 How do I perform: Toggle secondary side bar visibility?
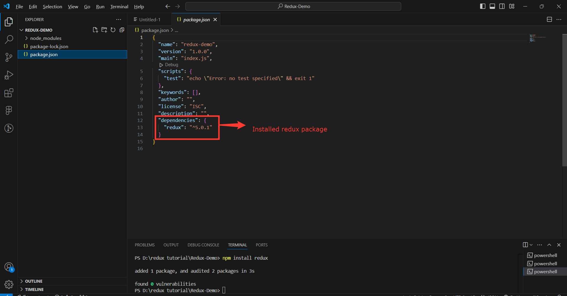coord(502,6)
